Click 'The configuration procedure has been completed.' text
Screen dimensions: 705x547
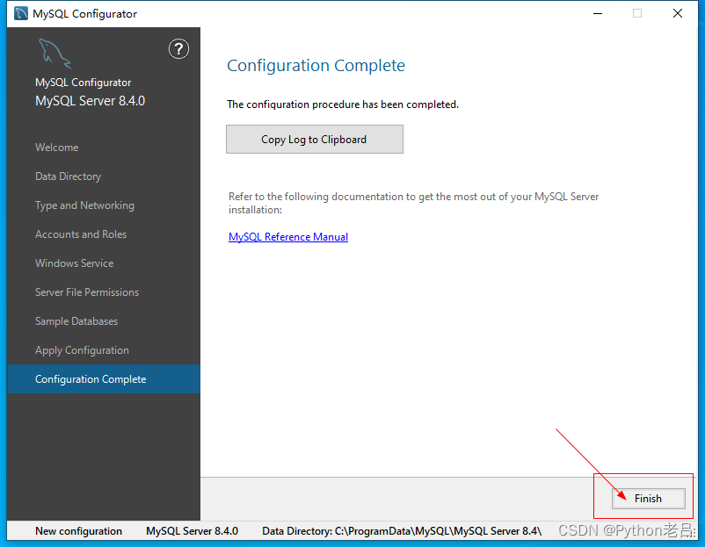[x=343, y=104]
